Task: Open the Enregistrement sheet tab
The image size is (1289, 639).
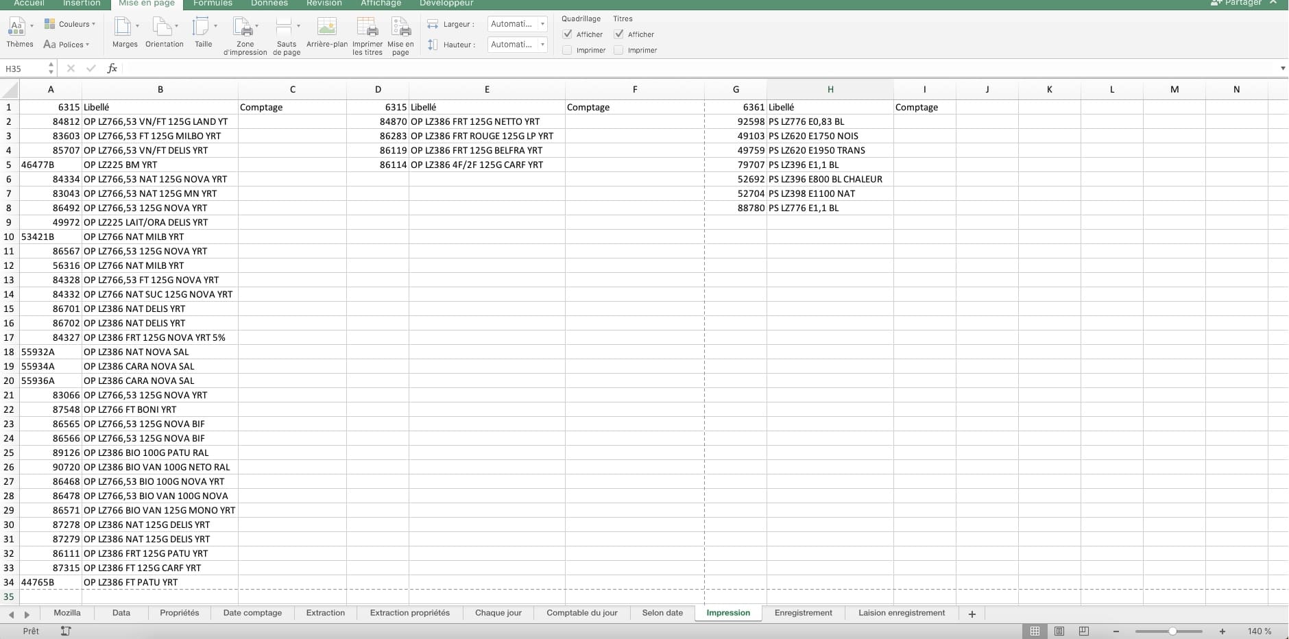Action: click(803, 613)
